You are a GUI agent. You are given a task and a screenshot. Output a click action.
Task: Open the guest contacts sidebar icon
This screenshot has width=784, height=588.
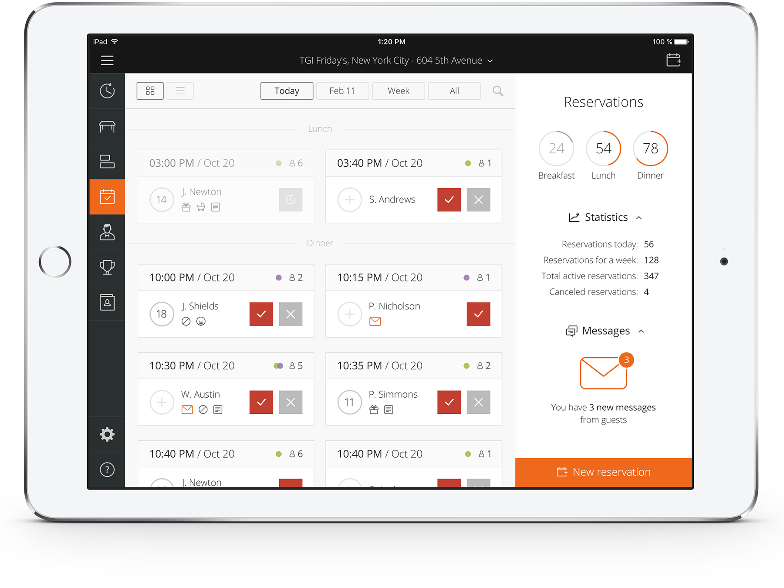107,303
